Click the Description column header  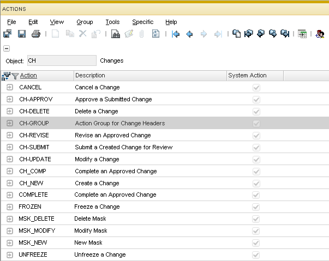pyautogui.click(x=90, y=75)
